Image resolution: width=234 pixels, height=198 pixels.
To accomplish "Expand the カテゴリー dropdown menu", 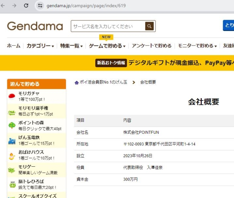I will [x=40, y=46].
